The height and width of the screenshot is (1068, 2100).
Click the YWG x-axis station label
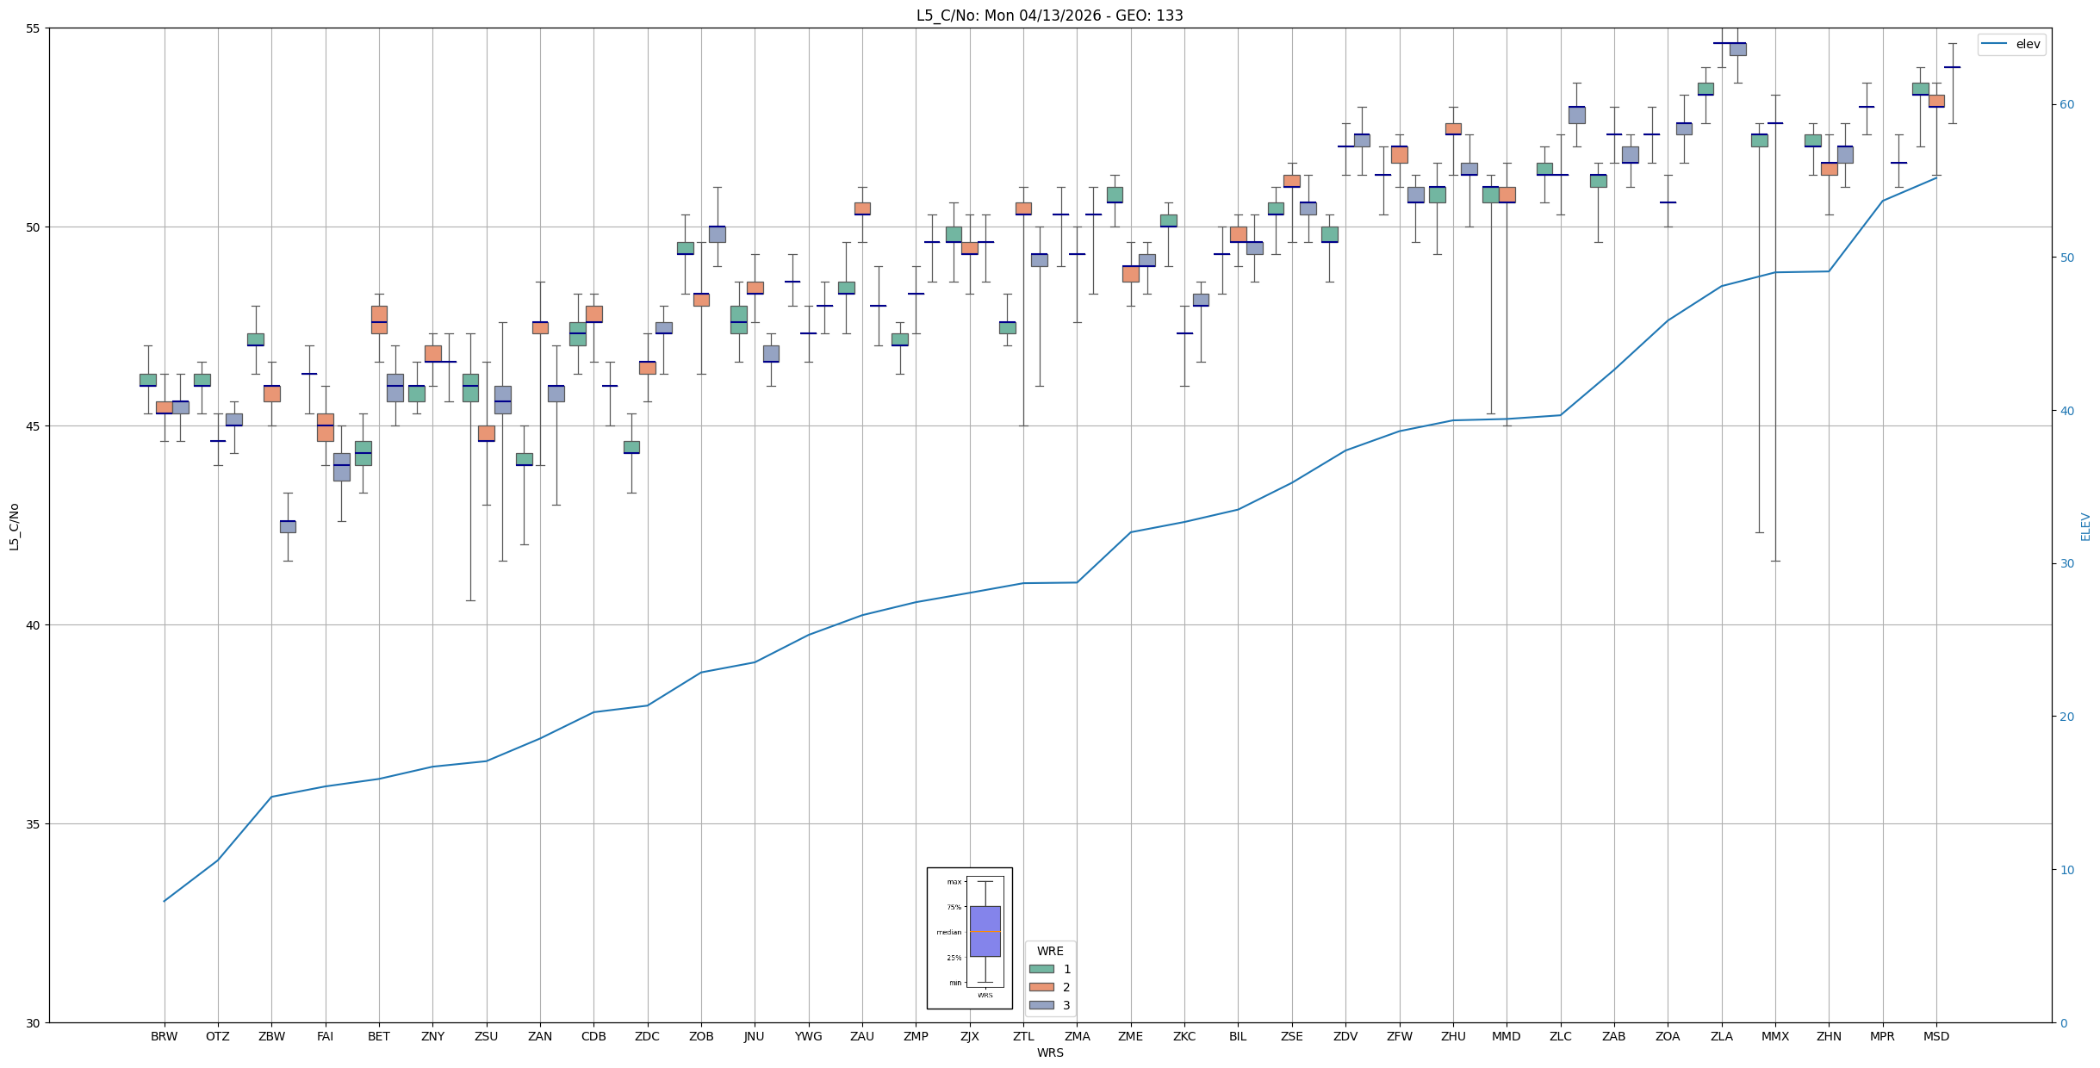coord(808,1036)
